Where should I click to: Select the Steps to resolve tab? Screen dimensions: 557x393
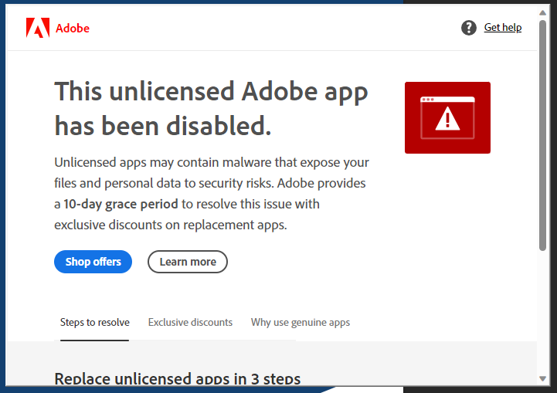coord(95,323)
